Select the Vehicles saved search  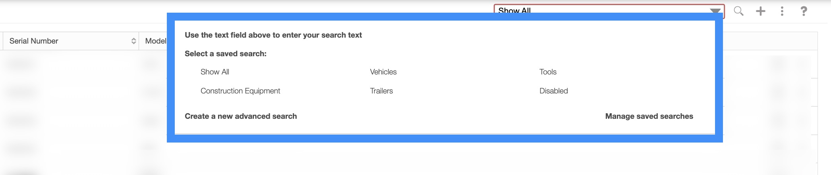pyautogui.click(x=383, y=72)
